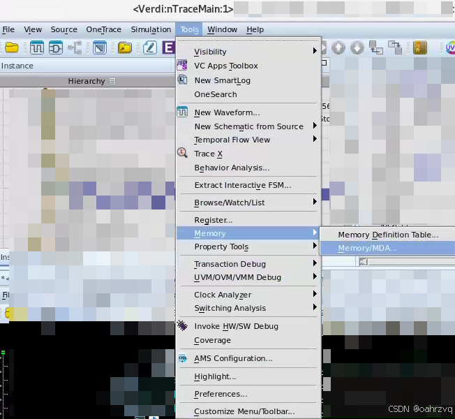Open the Help menu
The height and width of the screenshot is (419, 455).
[x=255, y=29]
